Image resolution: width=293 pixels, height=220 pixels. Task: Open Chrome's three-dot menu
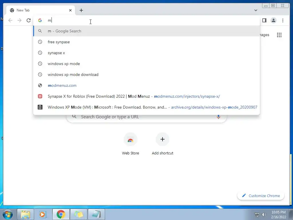tap(283, 20)
